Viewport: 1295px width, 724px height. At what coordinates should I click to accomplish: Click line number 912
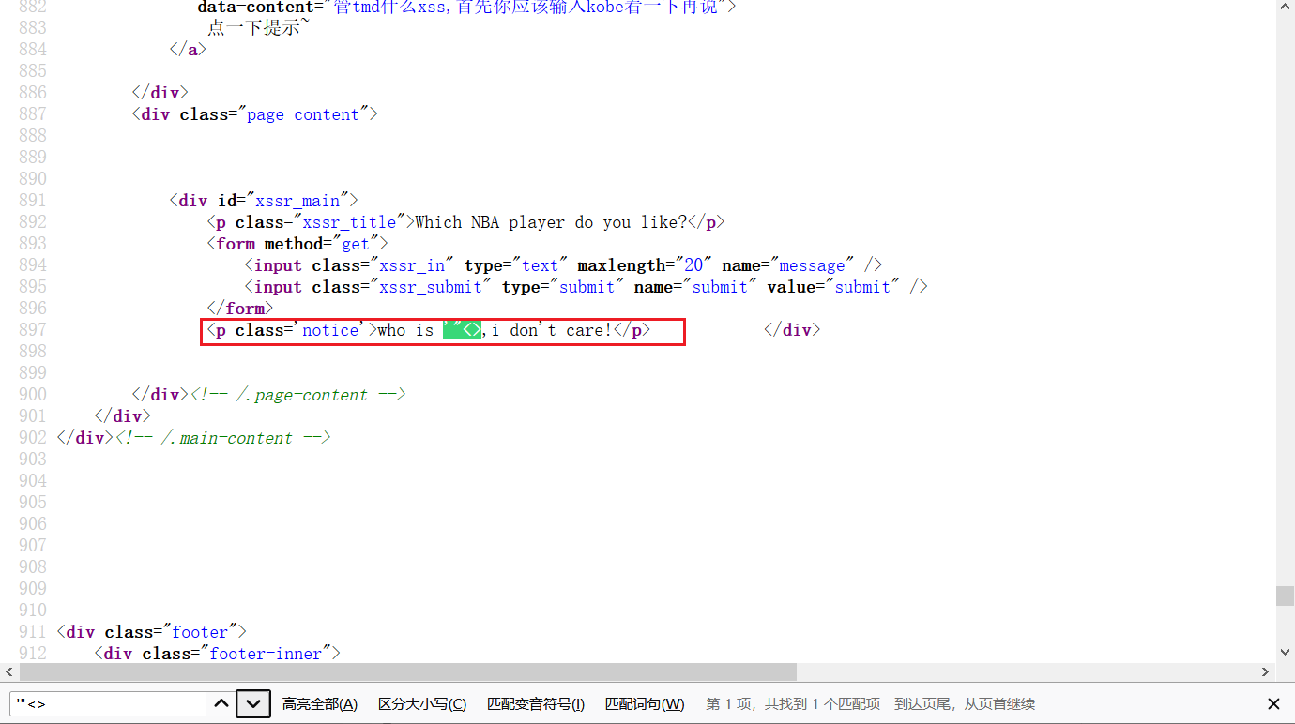pos(32,654)
